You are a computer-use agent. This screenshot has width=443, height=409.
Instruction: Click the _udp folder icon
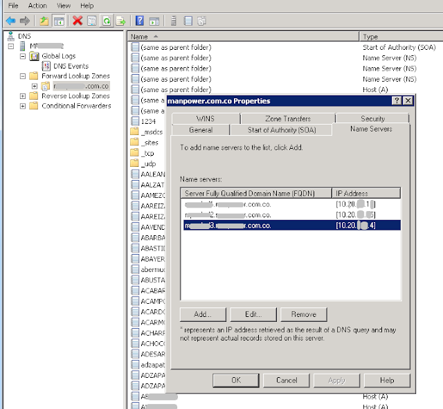[x=135, y=163]
